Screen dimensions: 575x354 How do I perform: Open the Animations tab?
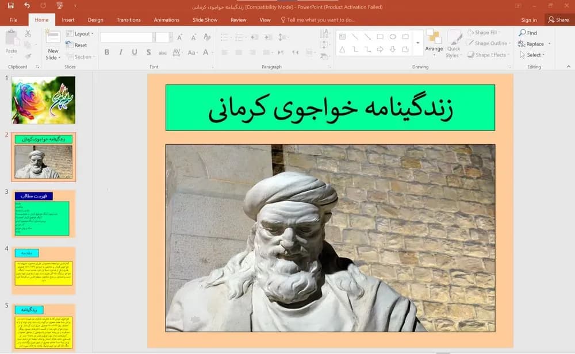(167, 20)
